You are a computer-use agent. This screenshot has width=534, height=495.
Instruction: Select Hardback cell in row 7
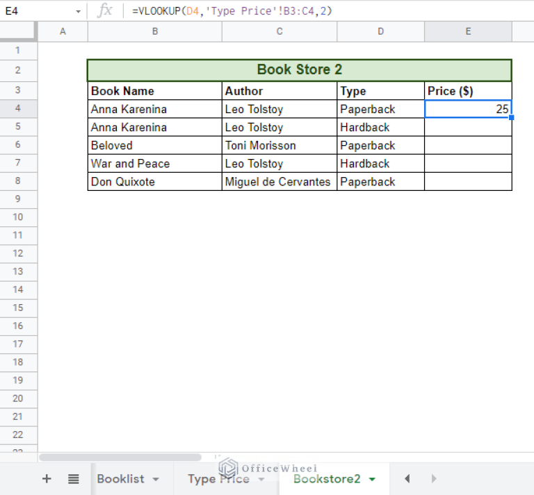(x=381, y=164)
